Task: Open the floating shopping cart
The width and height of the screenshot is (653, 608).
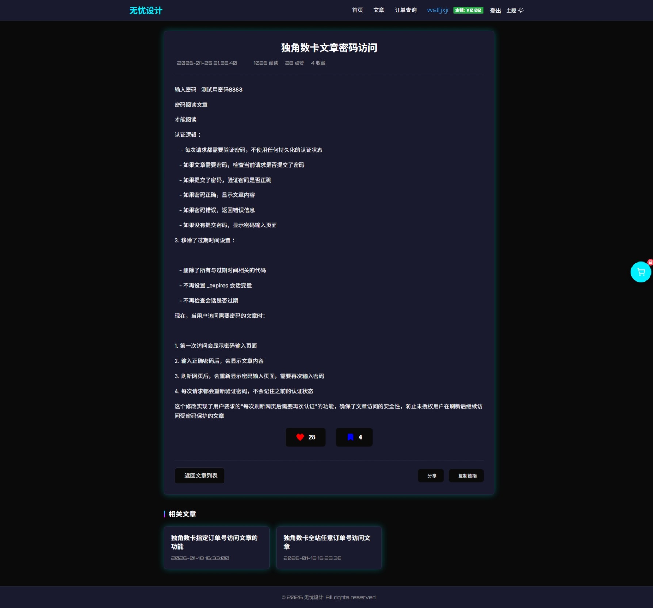Action: pos(640,272)
